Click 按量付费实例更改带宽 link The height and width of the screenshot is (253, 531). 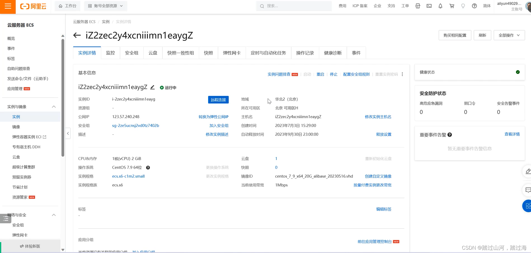[372, 185]
